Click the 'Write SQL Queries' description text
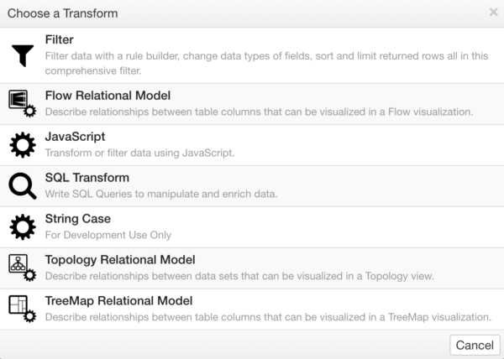 click(x=161, y=194)
